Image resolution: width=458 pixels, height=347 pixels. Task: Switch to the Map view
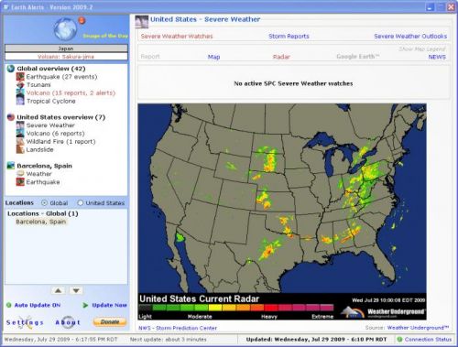[x=213, y=57]
